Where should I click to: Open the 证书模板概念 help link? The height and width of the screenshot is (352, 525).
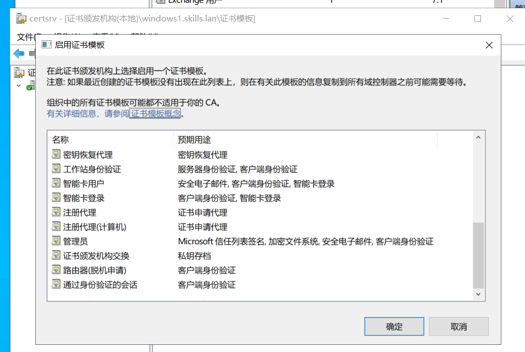[x=156, y=114]
